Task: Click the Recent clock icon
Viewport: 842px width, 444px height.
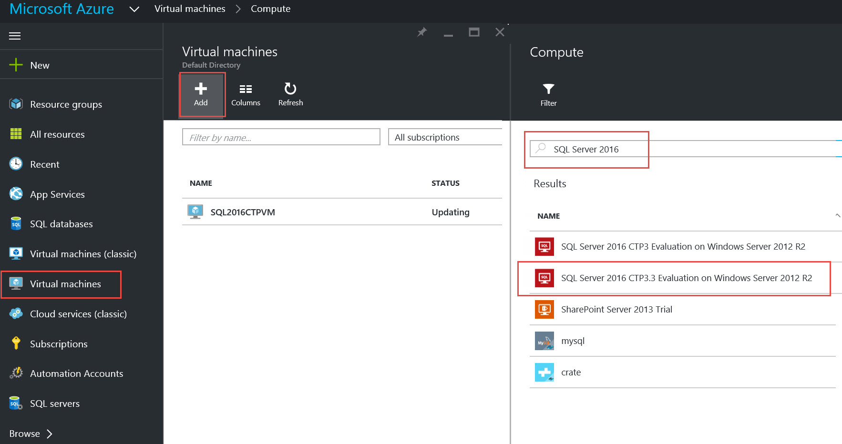Action: 16,164
